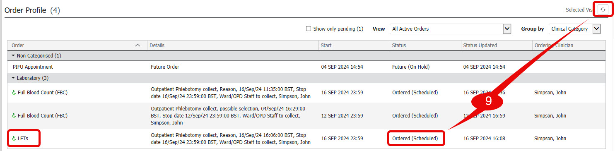Toggle Show only pending checkbox
Viewport: 615px width, 151px height.
coord(308,29)
